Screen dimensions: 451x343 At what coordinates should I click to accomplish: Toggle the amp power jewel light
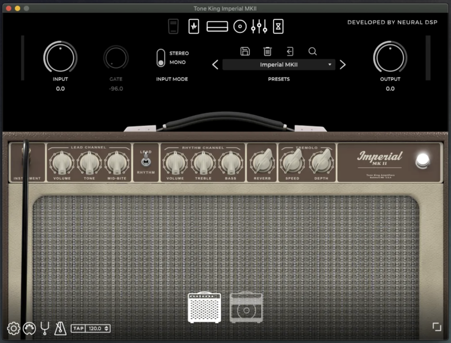pyautogui.click(x=423, y=160)
